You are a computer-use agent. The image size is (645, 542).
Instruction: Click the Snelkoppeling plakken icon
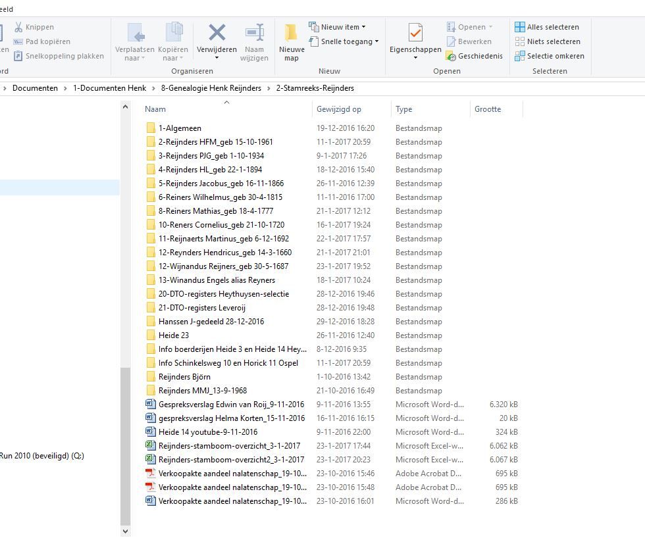[x=18, y=56]
